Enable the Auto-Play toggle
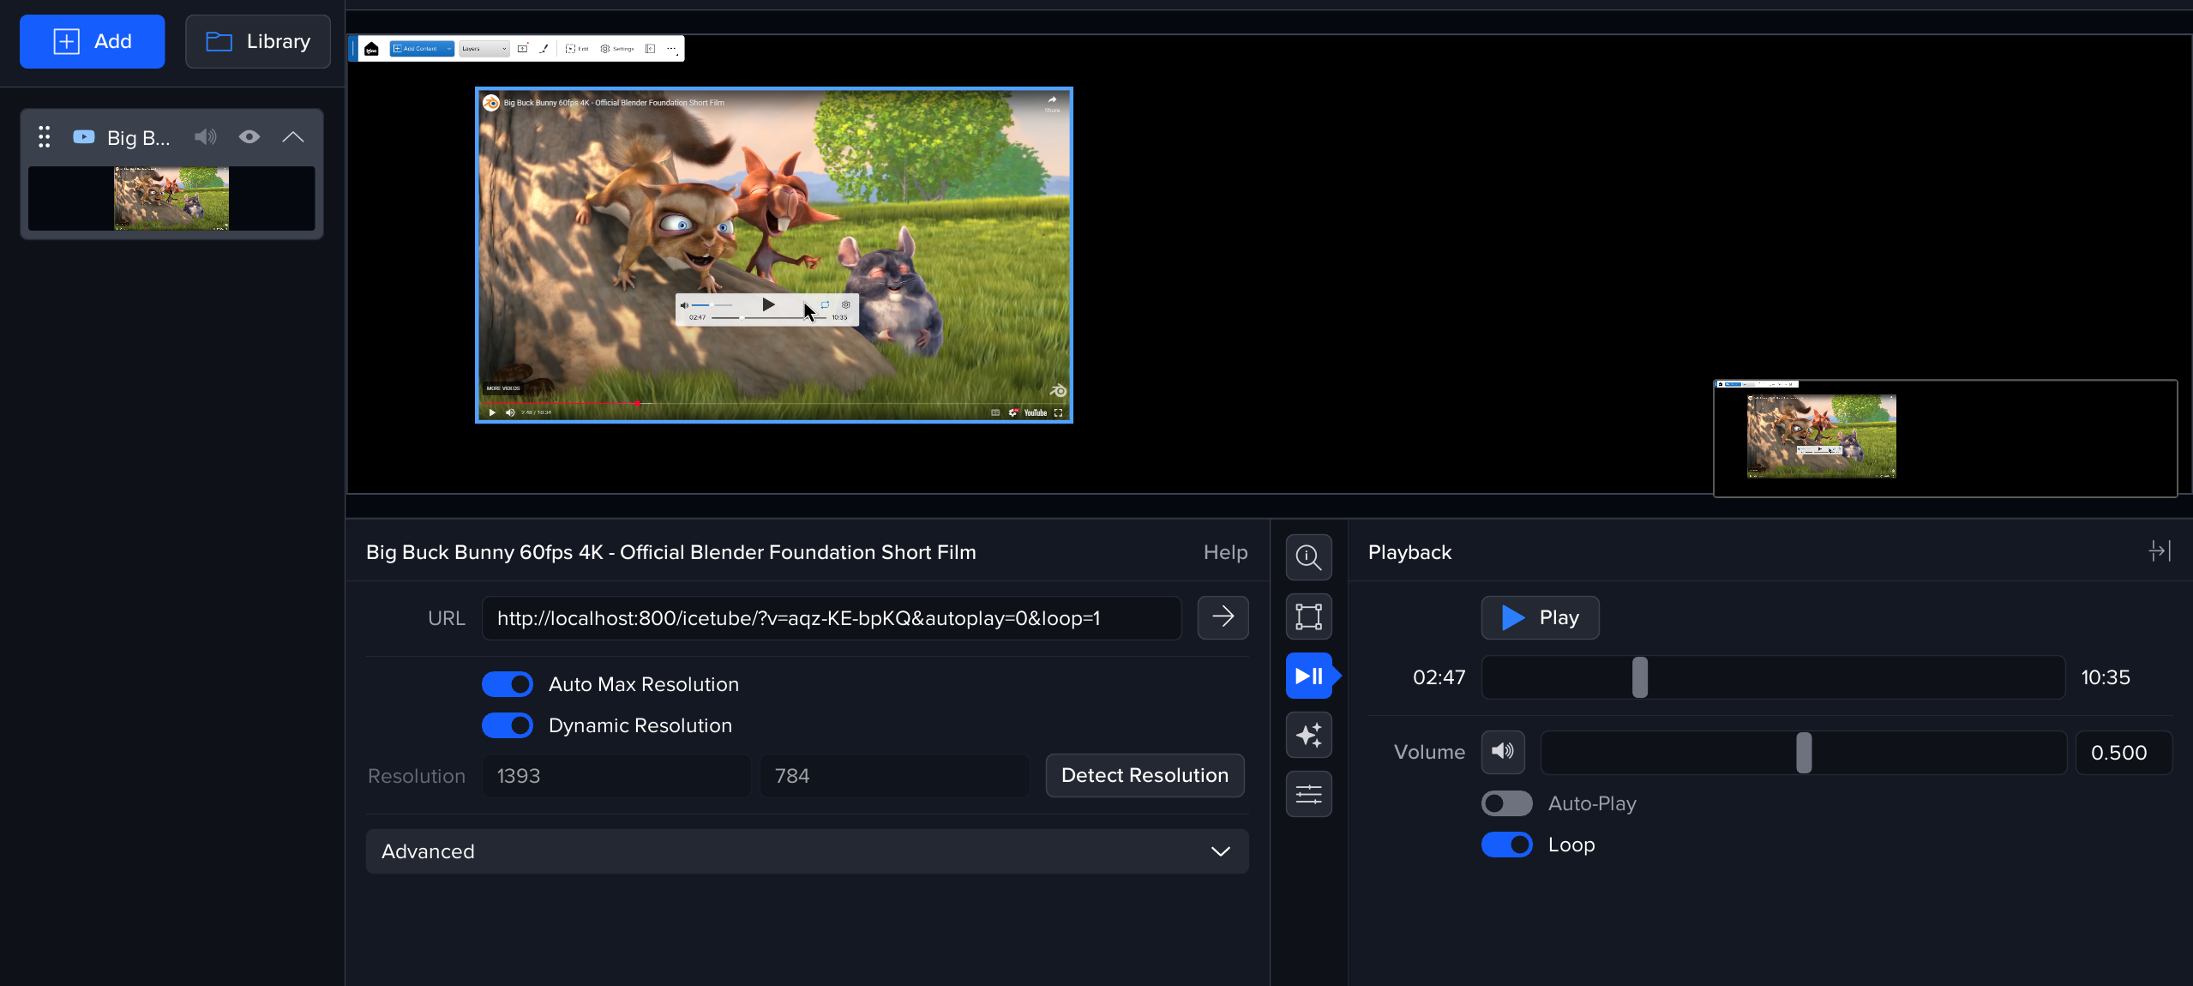 click(1506, 803)
